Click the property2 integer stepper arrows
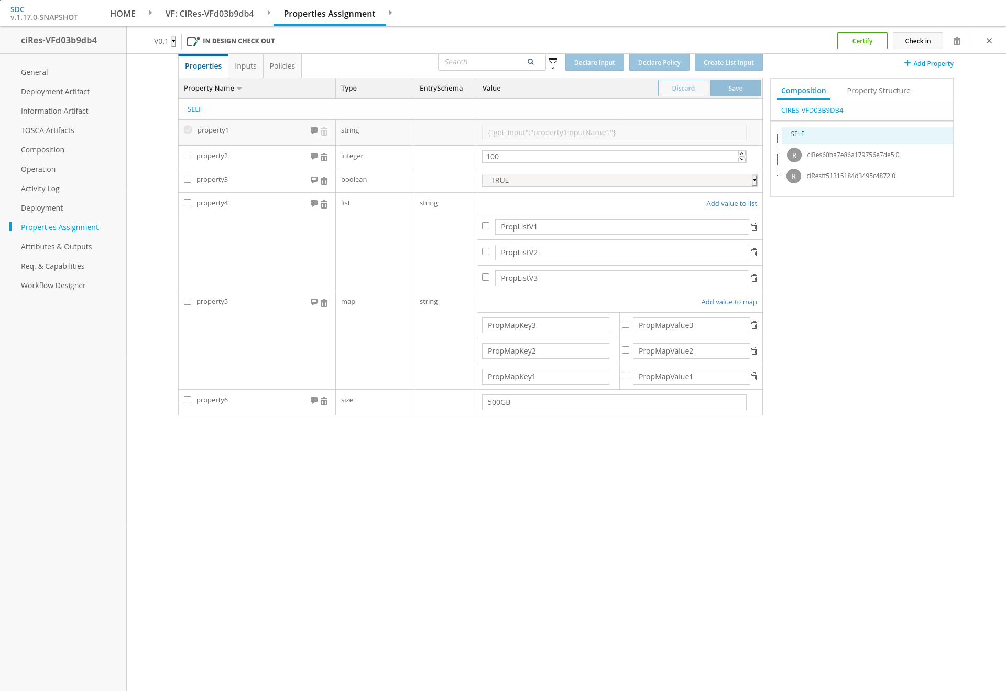This screenshot has height=691, width=1006. 742,156
